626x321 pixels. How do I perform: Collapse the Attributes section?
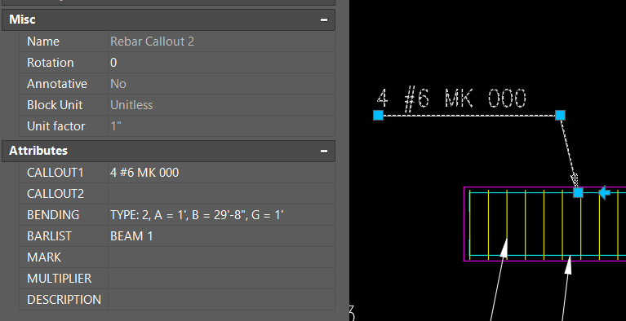(x=324, y=151)
